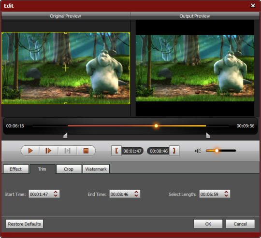Increase Select Length with up arrow

click(226, 192)
